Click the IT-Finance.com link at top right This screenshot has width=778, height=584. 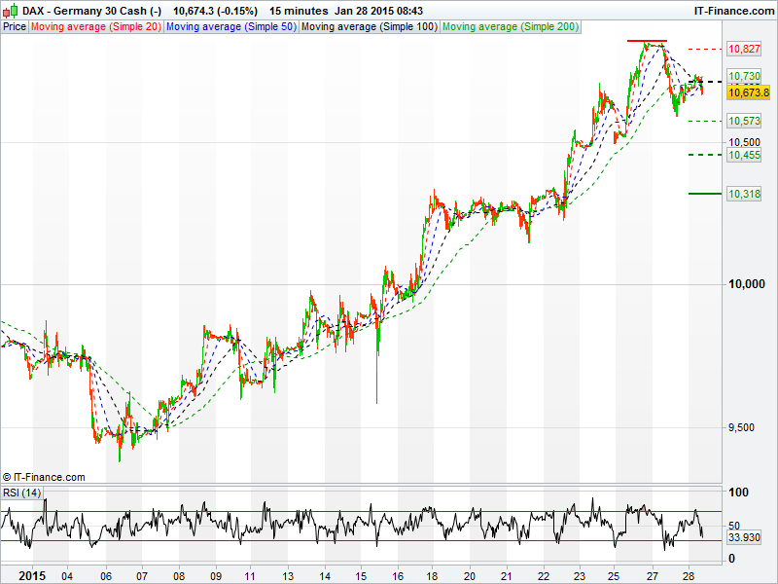coord(733,10)
